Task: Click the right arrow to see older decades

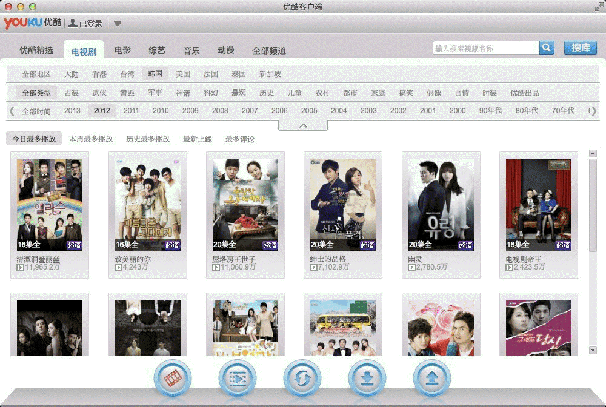Action: pos(594,111)
